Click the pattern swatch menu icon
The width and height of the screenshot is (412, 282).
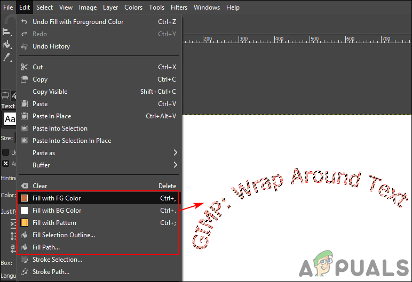pyautogui.click(x=24, y=223)
